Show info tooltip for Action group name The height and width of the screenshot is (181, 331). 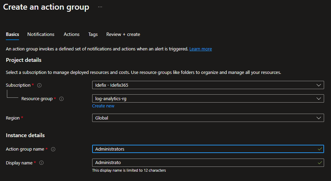click(x=53, y=149)
